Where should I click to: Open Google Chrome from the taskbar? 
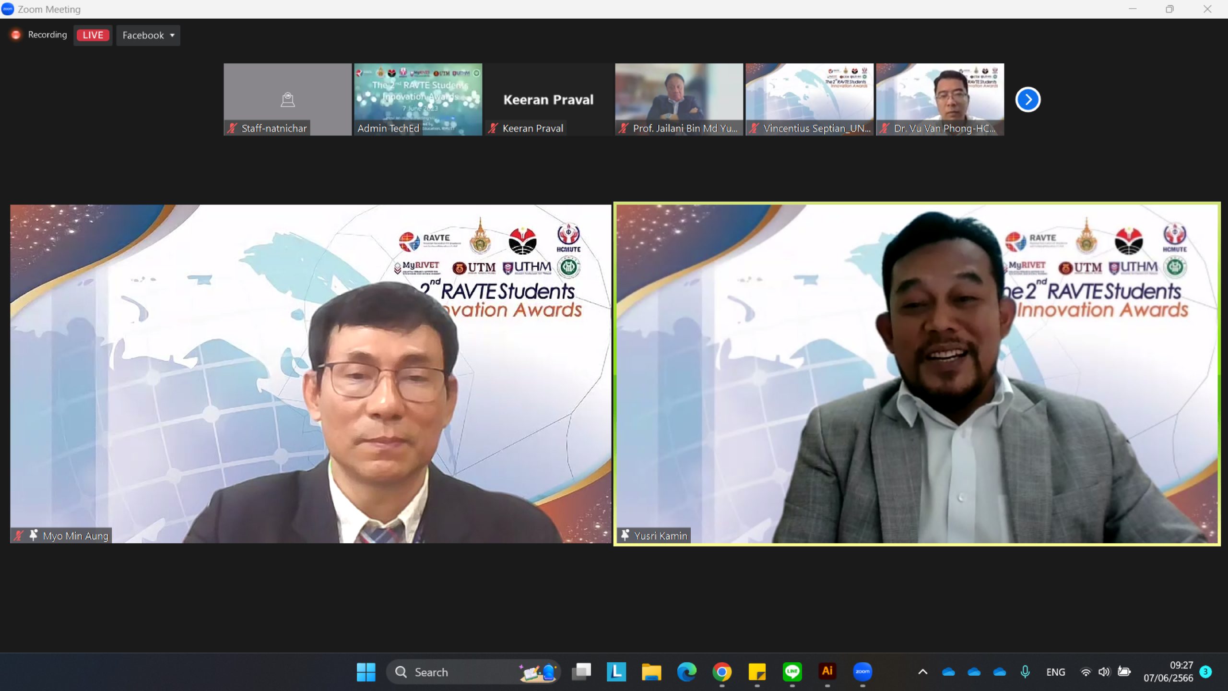722,672
